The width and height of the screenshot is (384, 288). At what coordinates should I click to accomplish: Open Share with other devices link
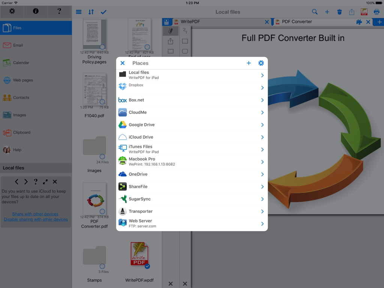(x=36, y=214)
